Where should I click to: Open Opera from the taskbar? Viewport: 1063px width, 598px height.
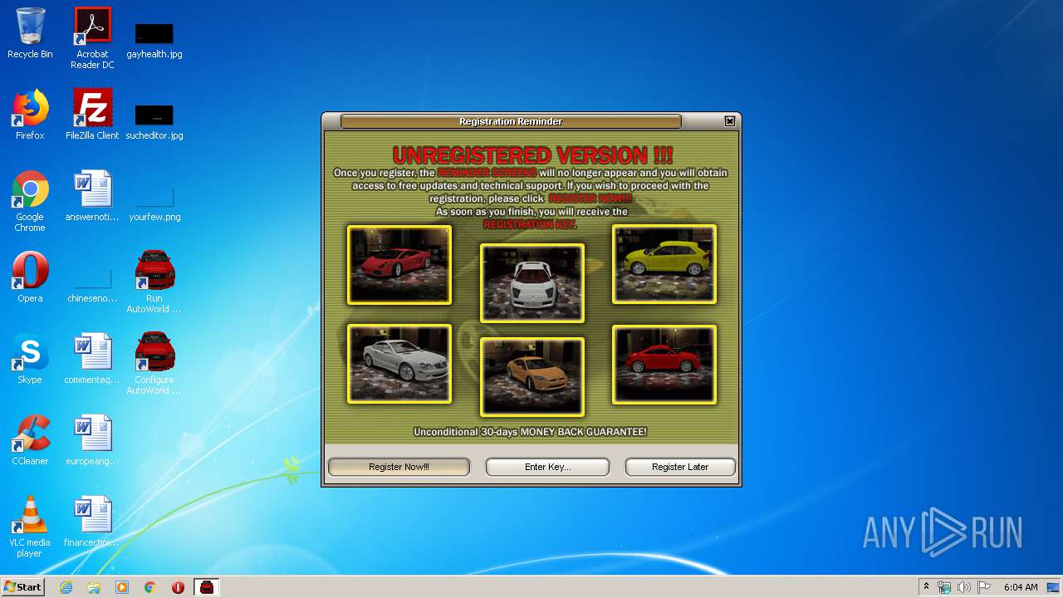coord(178,587)
